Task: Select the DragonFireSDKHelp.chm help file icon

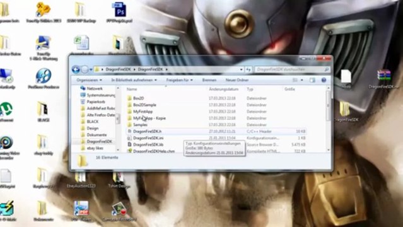Action: click(129, 151)
